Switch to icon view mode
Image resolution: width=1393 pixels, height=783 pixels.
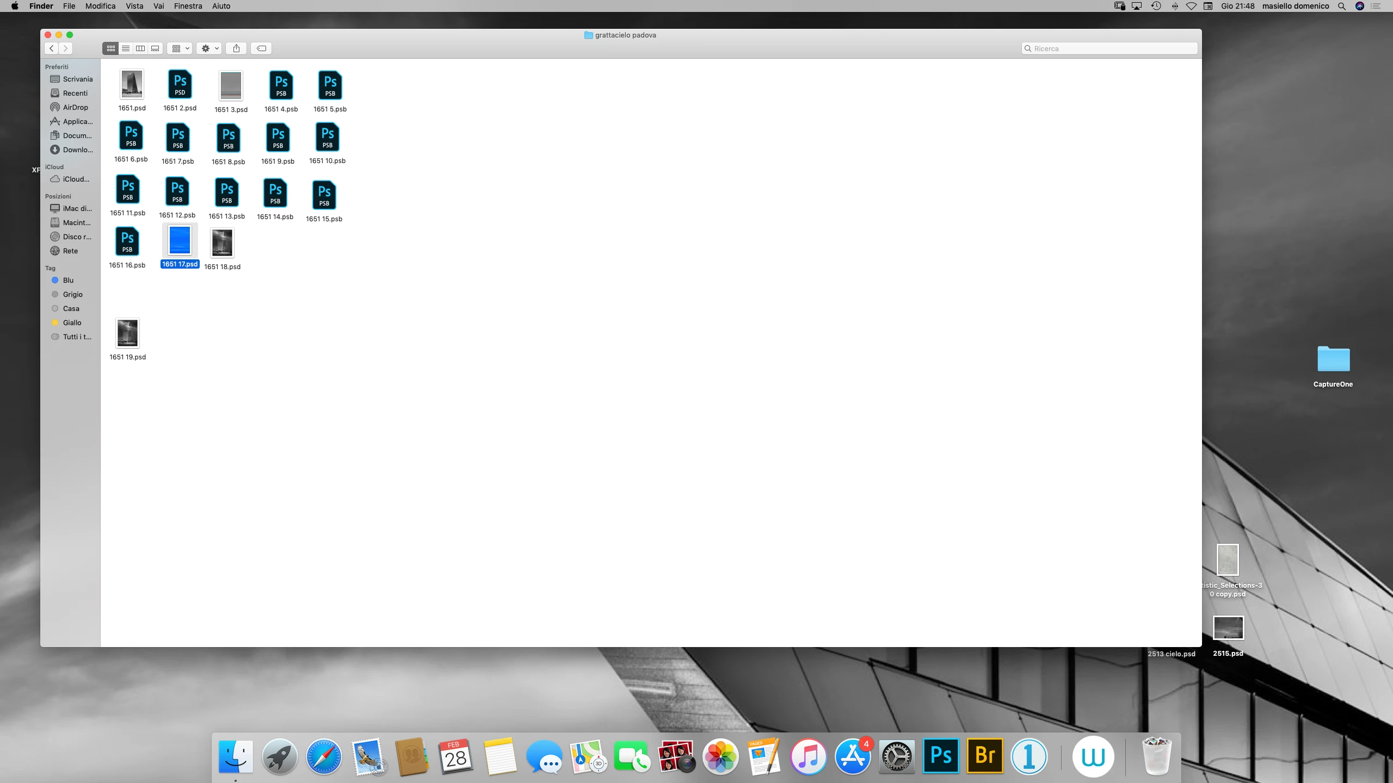[x=110, y=48]
